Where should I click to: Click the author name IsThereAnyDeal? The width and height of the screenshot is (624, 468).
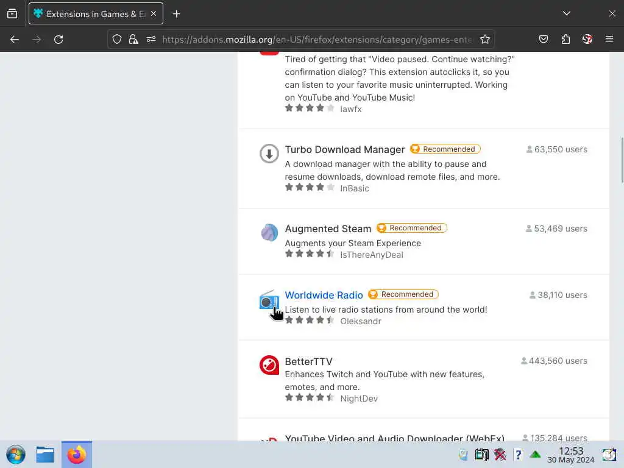tap(372, 255)
